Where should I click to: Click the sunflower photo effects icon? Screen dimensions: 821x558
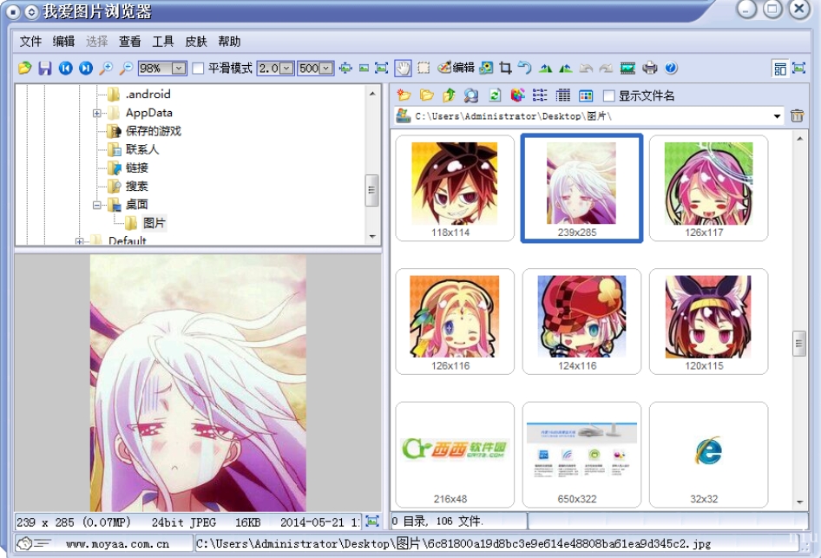[x=486, y=68]
